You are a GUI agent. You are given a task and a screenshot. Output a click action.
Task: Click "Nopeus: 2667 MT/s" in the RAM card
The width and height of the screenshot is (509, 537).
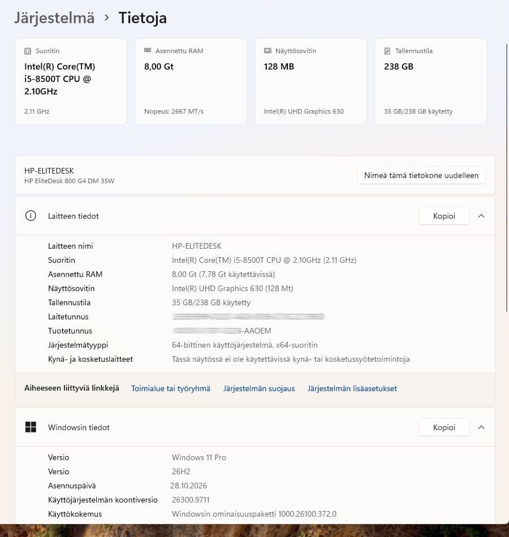click(x=174, y=111)
